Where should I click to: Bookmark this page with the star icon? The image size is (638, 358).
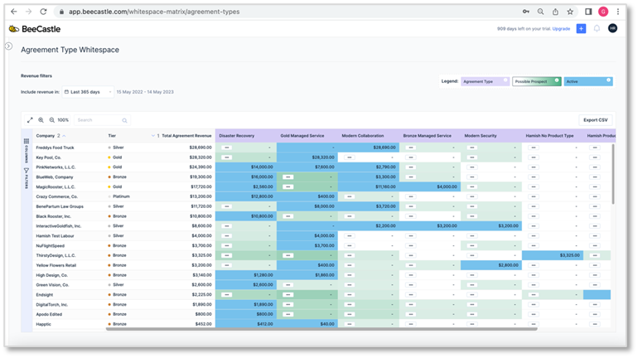tap(570, 12)
